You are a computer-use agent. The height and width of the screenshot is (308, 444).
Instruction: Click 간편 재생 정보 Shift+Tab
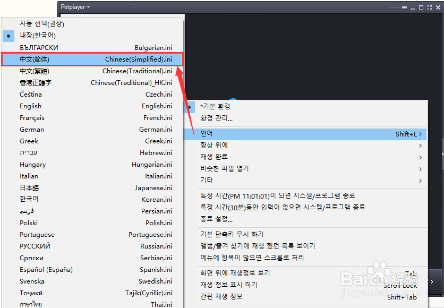coord(305,297)
